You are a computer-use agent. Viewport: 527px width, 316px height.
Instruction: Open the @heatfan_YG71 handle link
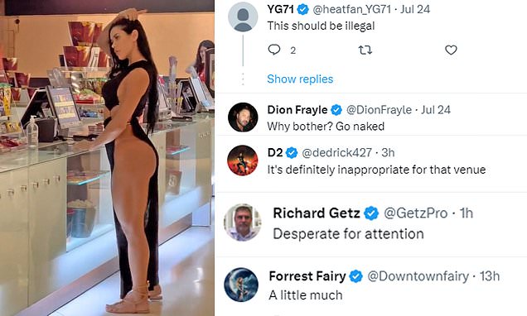pyautogui.click(x=351, y=9)
